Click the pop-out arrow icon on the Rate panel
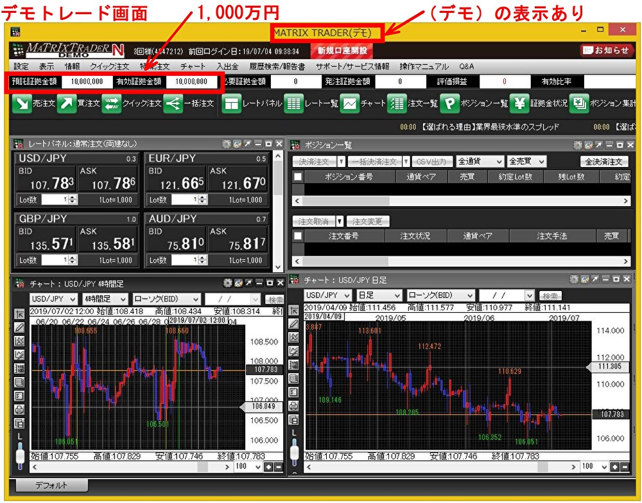642x503 pixels. (247, 144)
